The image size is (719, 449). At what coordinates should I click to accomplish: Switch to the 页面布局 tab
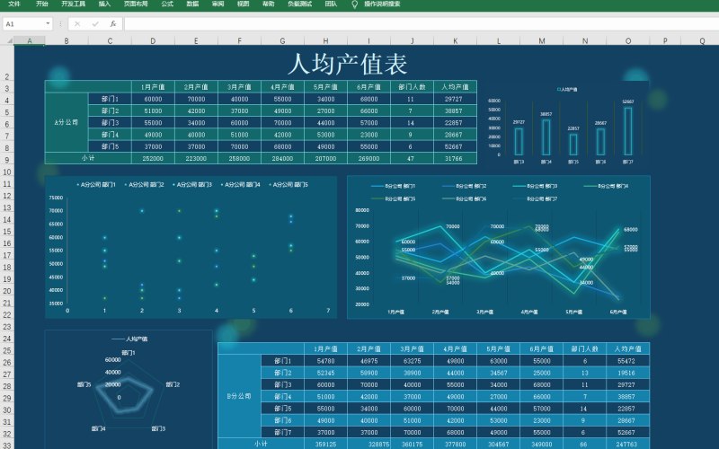(136, 4)
